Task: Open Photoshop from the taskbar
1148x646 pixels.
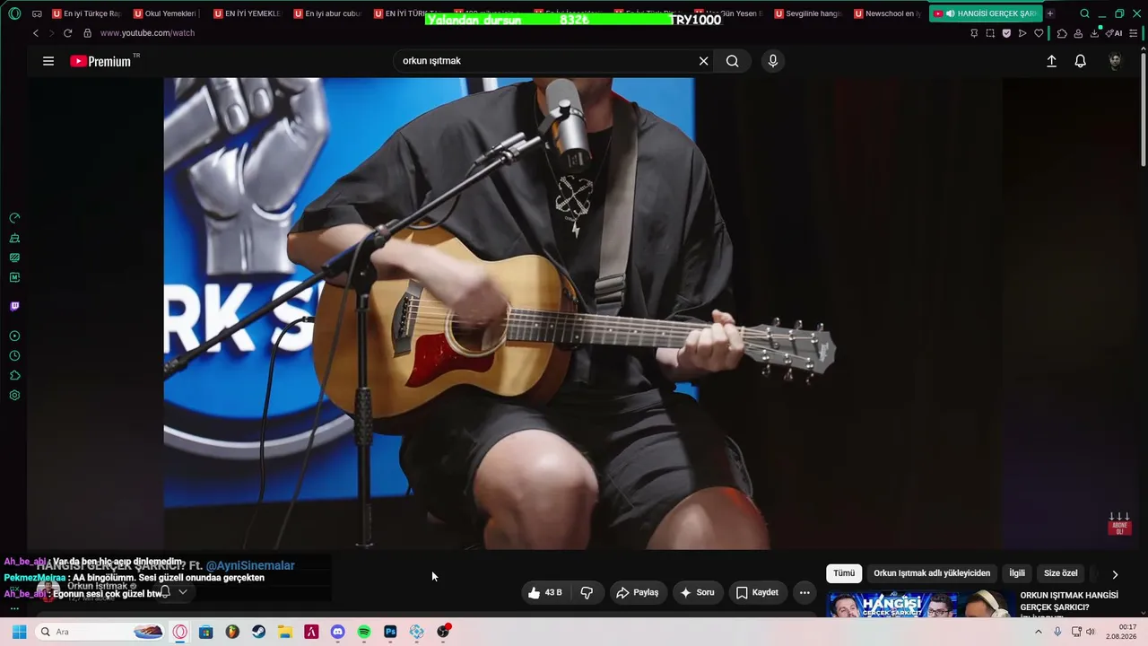Action: (390, 632)
